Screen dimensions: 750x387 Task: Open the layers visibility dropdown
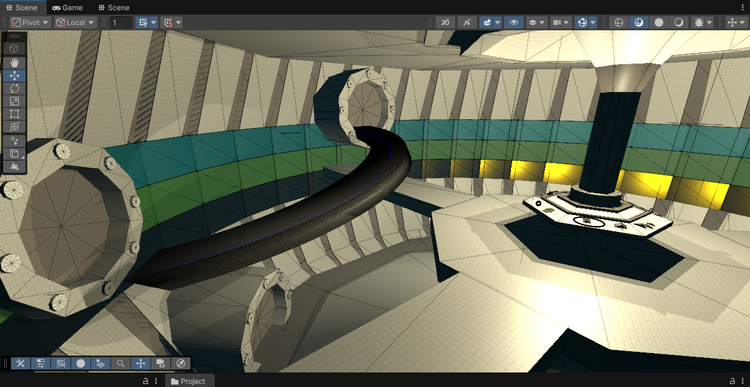point(536,22)
